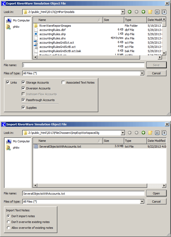
Task: Open My Computer in Export dialog sidebar
Action: 18,20
